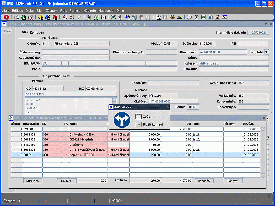The width and height of the screenshot is (275, 206).
Task: Open the Funkce menu
Action: (x=75, y=11)
